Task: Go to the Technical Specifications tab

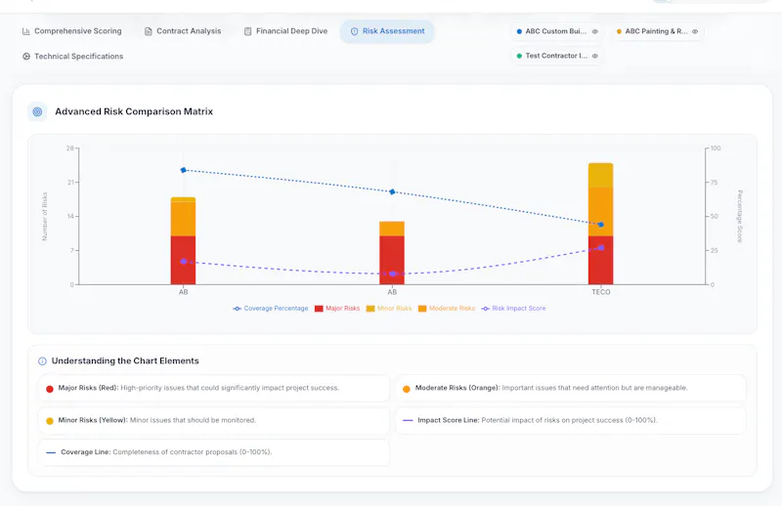Action: click(72, 57)
